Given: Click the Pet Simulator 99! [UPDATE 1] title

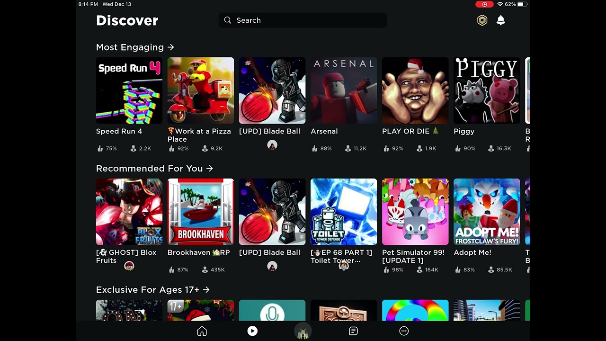Looking at the screenshot, I should pos(413,256).
